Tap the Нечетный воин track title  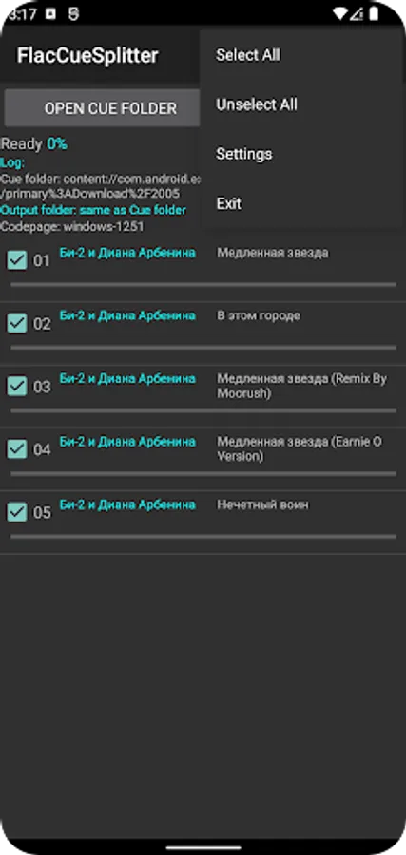[262, 505]
